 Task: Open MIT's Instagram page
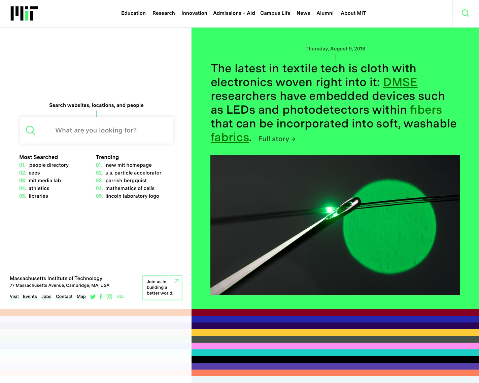coord(109,297)
